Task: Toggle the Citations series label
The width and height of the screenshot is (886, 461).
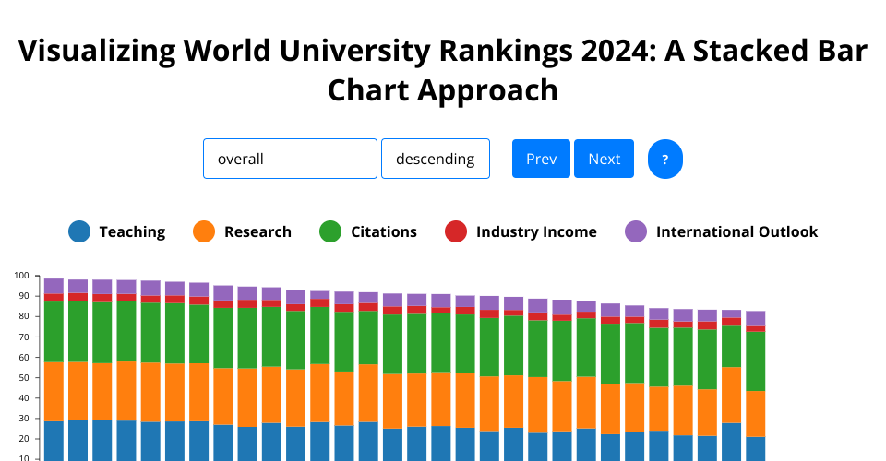Action: point(383,232)
